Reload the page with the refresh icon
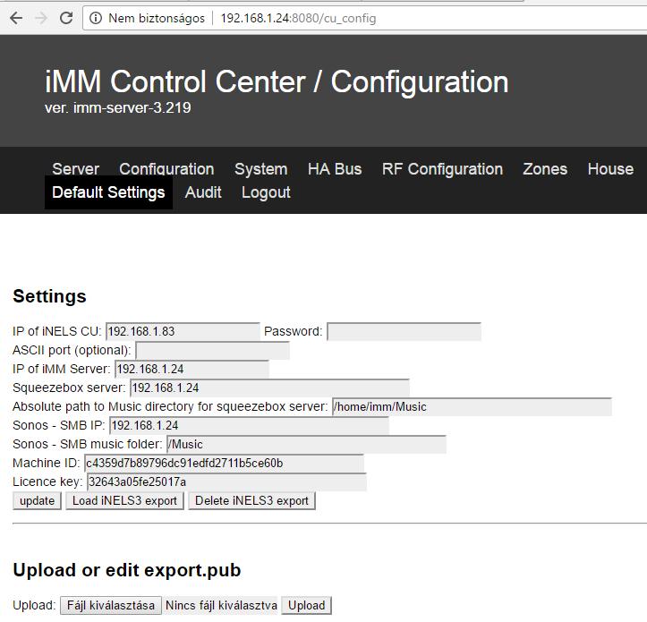 click(66, 18)
